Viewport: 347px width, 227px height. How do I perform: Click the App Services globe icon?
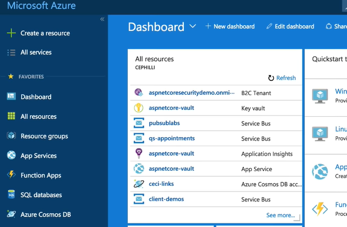pyautogui.click(x=11, y=155)
